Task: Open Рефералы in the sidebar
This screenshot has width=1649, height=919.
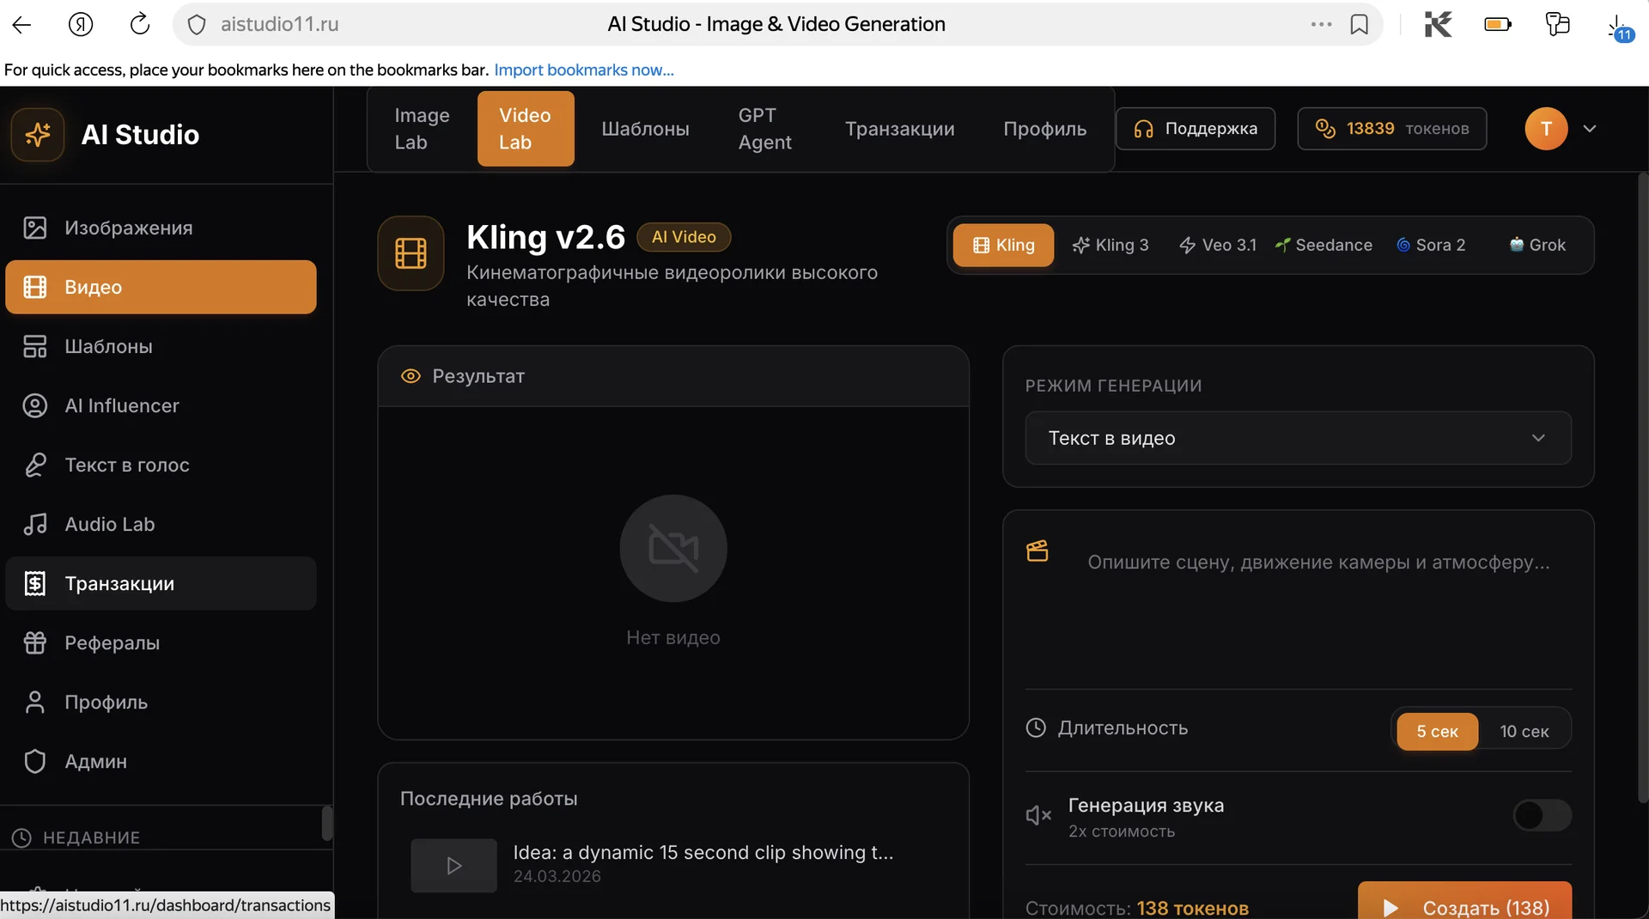Action: (161, 642)
